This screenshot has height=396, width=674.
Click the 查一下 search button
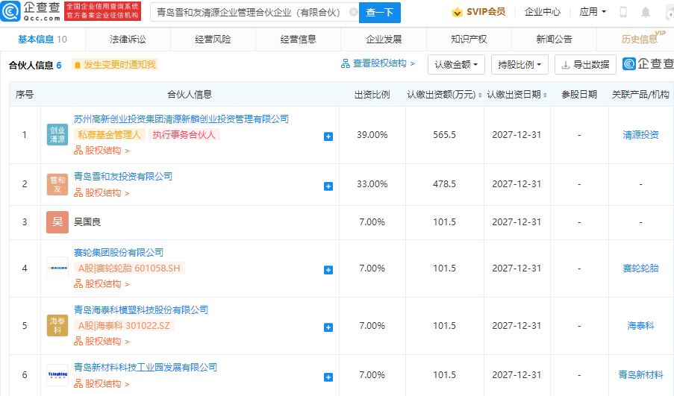380,13
